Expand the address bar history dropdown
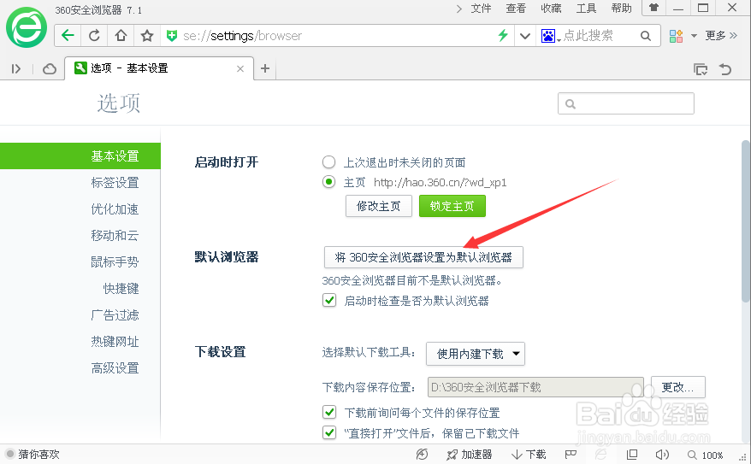The width and height of the screenshot is (751, 464). (525, 36)
